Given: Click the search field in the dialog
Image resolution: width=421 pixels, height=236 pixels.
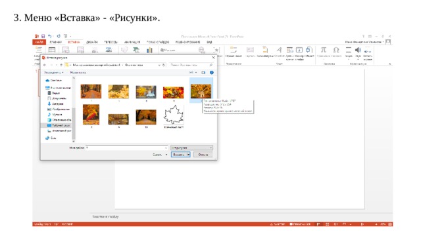Looking at the screenshot, I should [x=191, y=65].
